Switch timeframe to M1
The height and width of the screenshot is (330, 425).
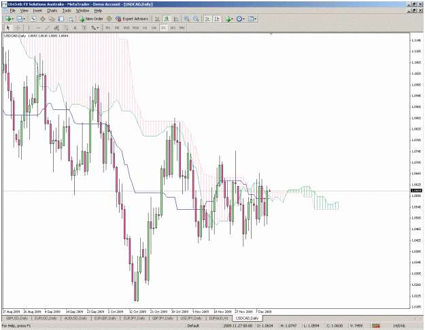tap(108, 28)
